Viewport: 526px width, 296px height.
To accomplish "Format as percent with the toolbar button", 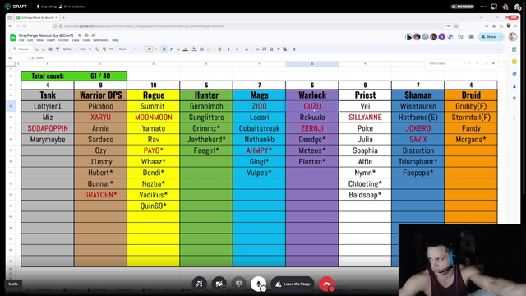I will (x=90, y=49).
